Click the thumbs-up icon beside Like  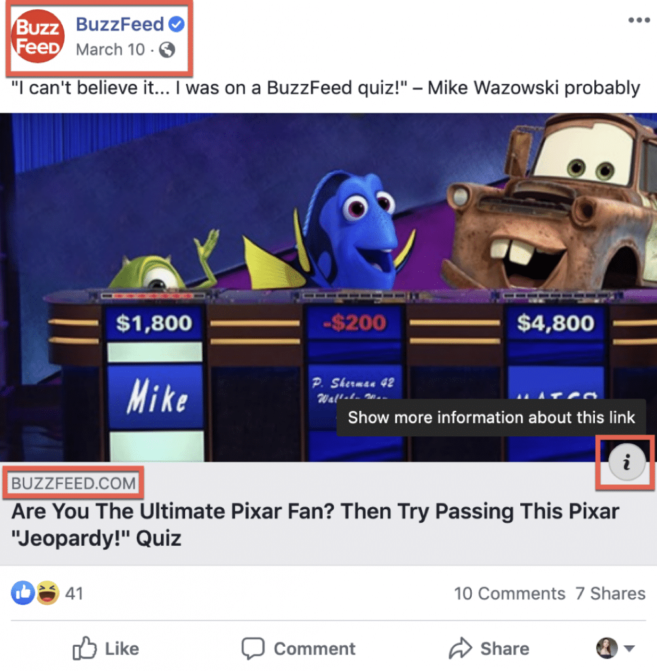coord(84,648)
